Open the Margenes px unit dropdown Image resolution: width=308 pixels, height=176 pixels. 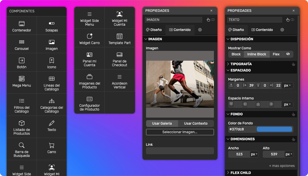(x=287, y=85)
